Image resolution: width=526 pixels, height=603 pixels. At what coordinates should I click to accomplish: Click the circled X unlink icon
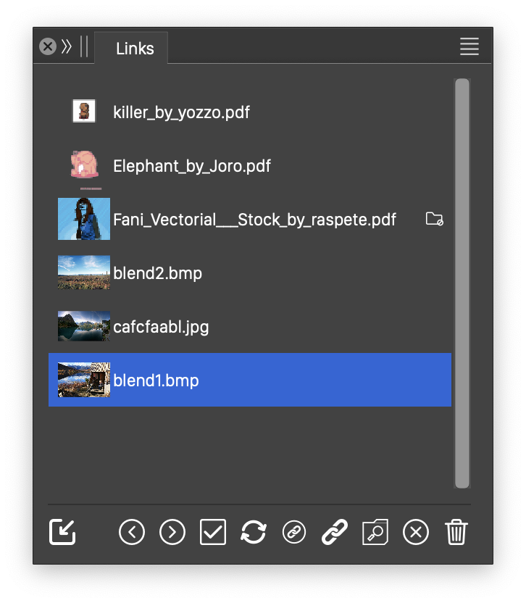tap(416, 533)
